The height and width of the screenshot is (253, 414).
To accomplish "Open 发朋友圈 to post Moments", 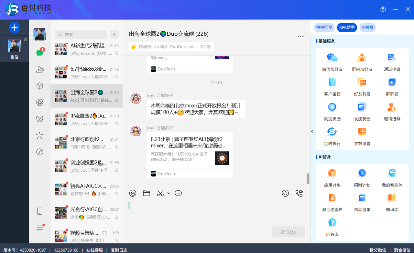I will [x=362, y=111].
